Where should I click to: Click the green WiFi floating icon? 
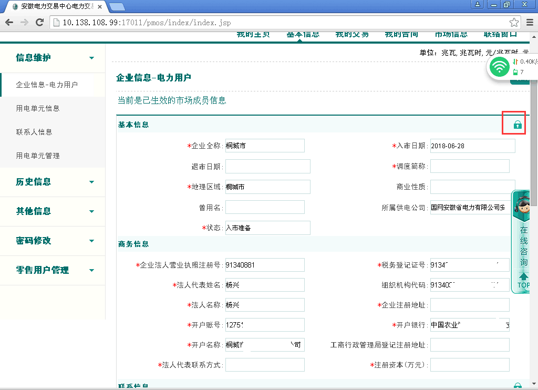(x=499, y=67)
